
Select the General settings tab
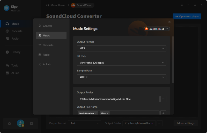51,26
